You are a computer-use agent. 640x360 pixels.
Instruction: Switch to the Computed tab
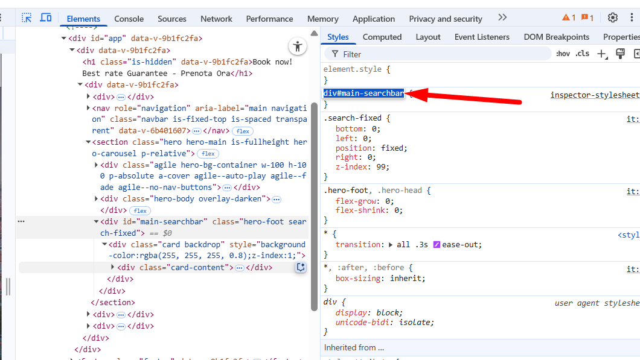click(382, 37)
